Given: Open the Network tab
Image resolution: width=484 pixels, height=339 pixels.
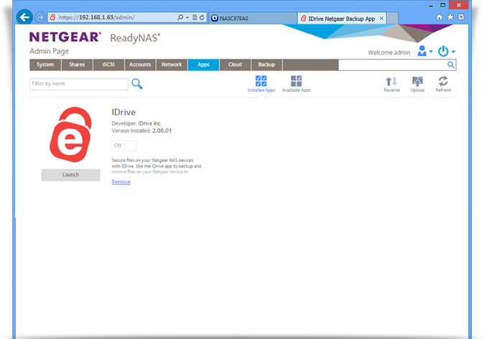Looking at the screenshot, I should click(172, 65).
